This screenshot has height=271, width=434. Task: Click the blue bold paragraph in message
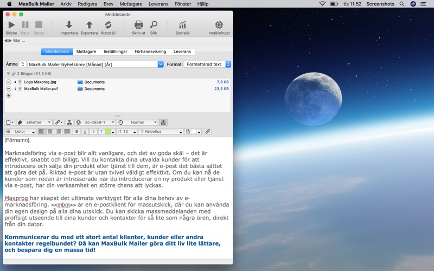click(113, 243)
